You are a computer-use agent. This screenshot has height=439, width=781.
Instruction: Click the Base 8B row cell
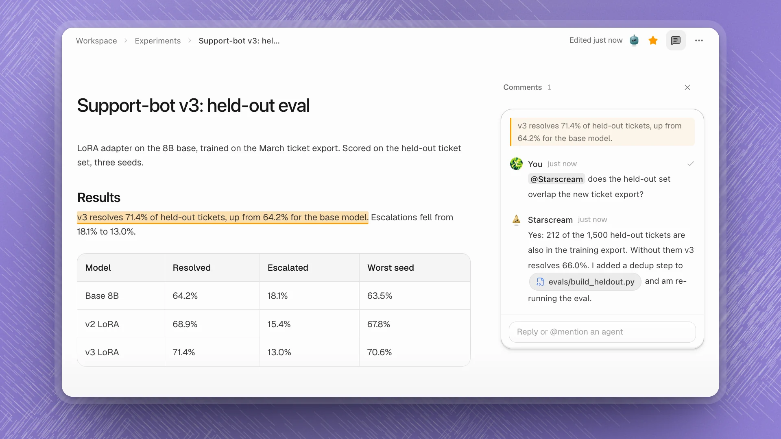click(x=121, y=296)
